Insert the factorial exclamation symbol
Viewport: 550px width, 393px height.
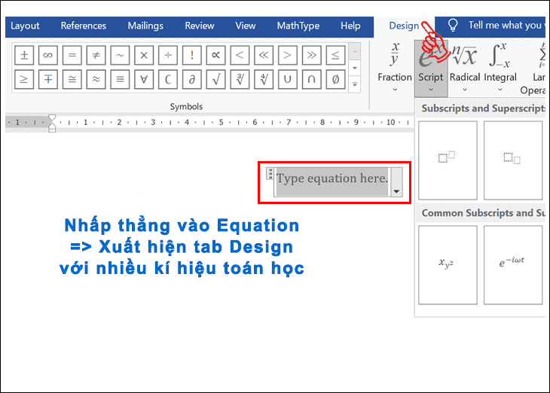click(x=192, y=55)
